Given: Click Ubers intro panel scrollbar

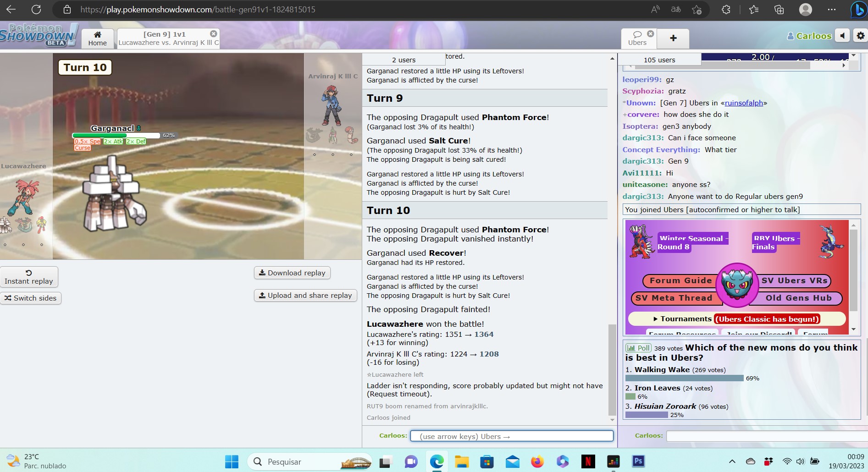Looking at the screenshot, I should coord(853,270).
